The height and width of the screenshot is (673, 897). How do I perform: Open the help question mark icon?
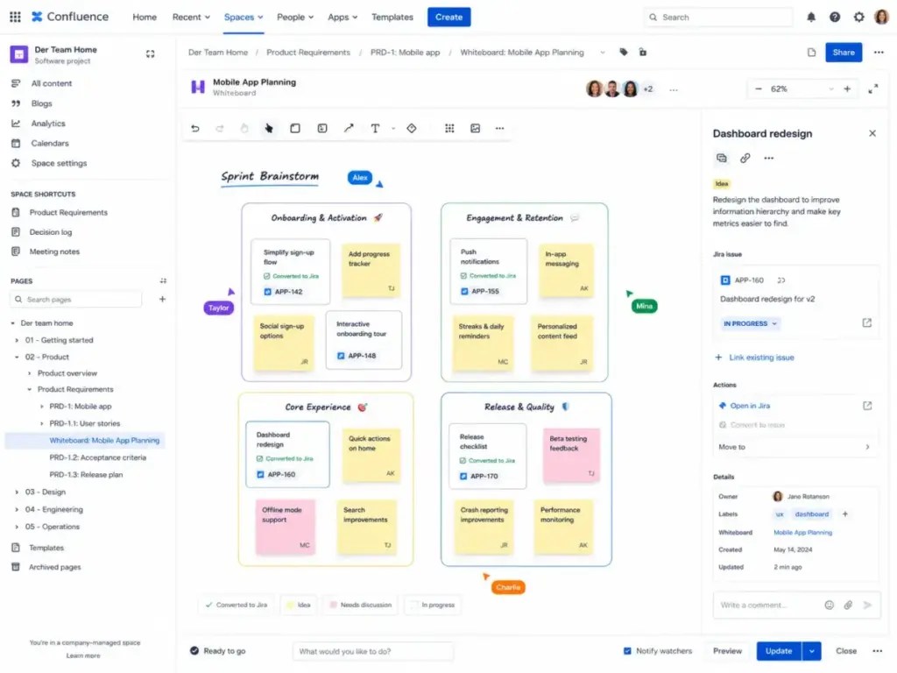click(835, 18)
